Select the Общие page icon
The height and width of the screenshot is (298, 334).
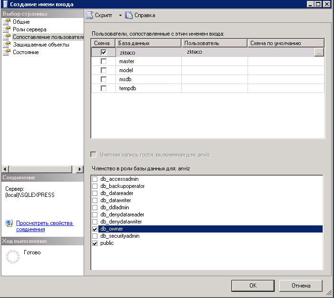(x=7, y=22)
